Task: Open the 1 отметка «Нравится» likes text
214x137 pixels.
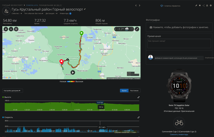Action: coord(172,6)
